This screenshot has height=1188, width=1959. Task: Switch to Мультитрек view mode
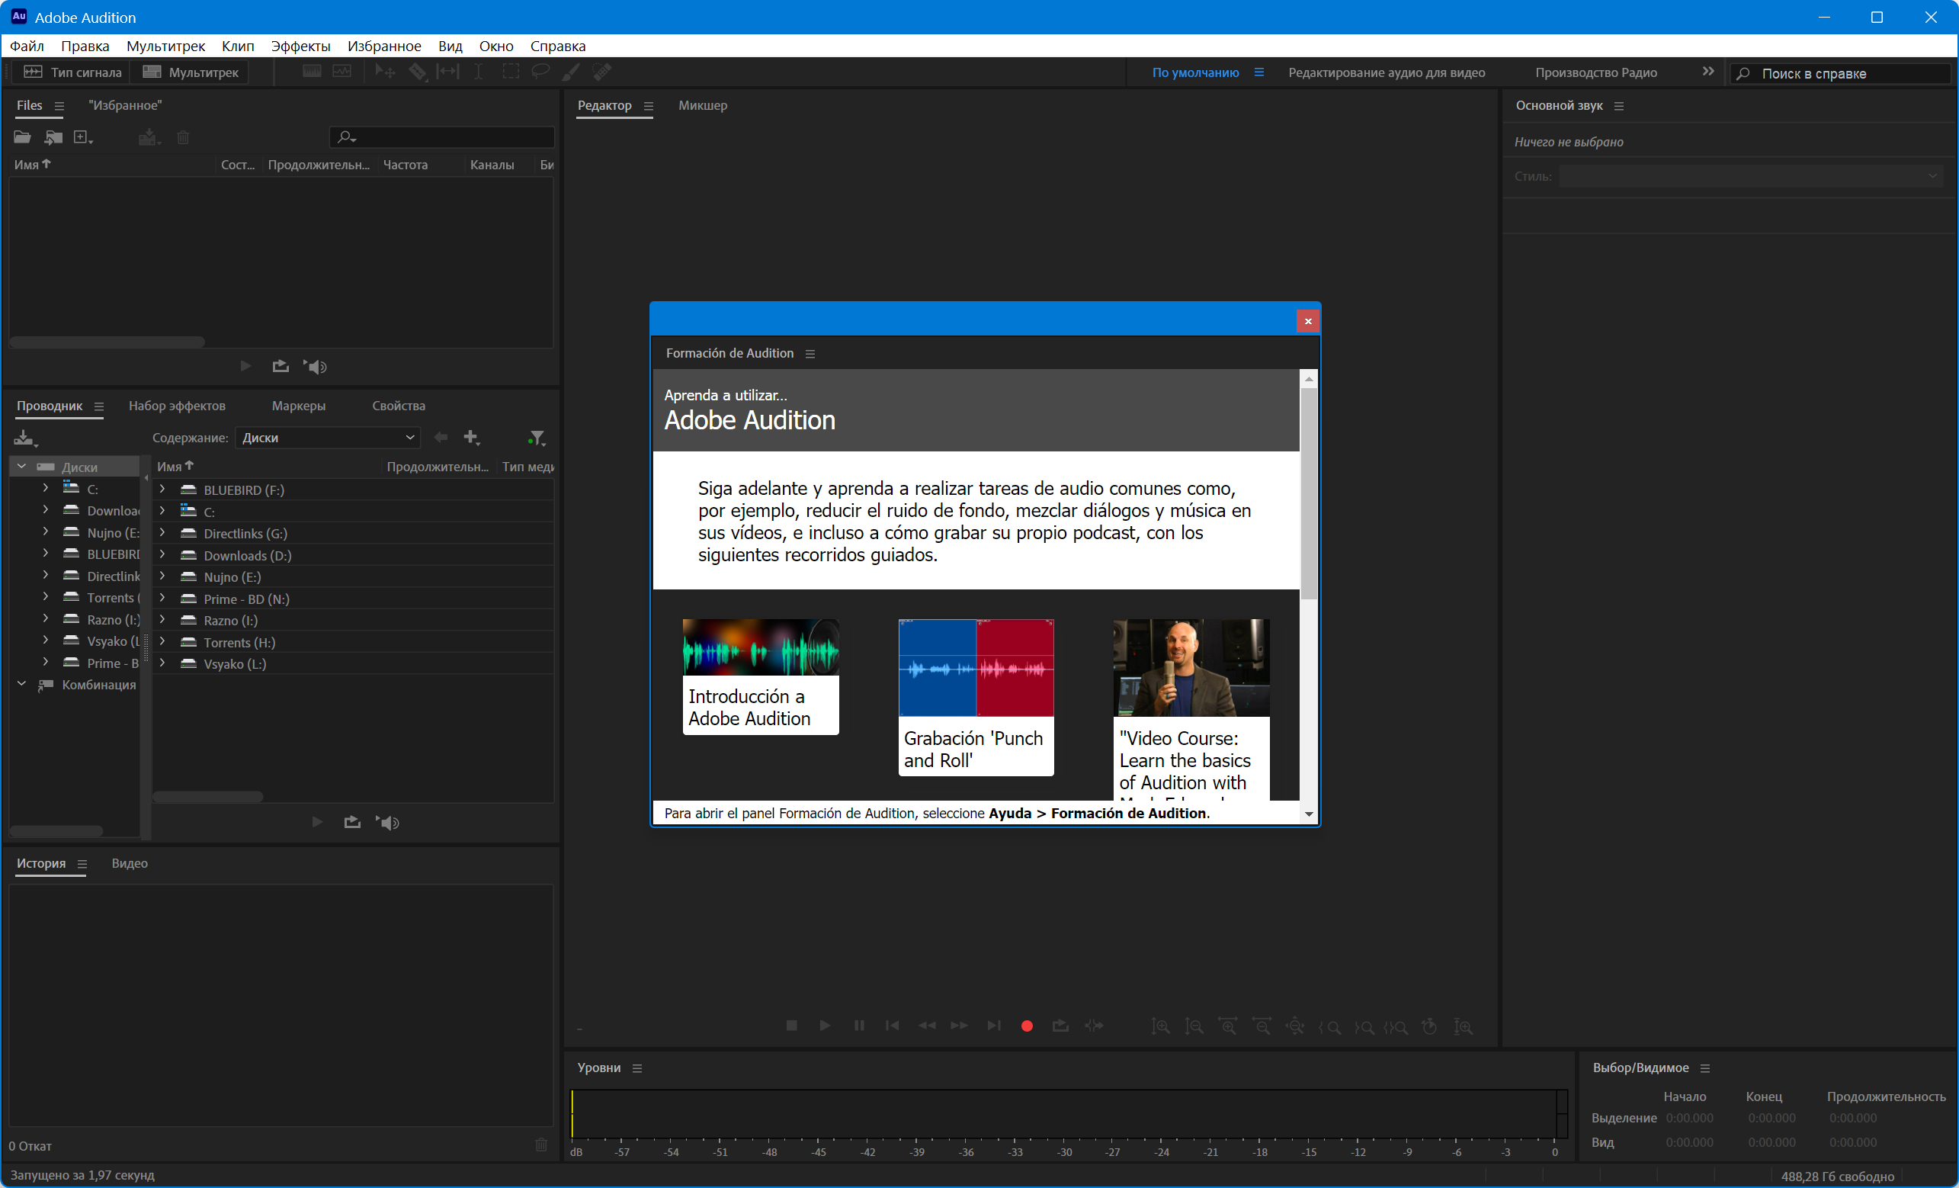coord(191,72)
